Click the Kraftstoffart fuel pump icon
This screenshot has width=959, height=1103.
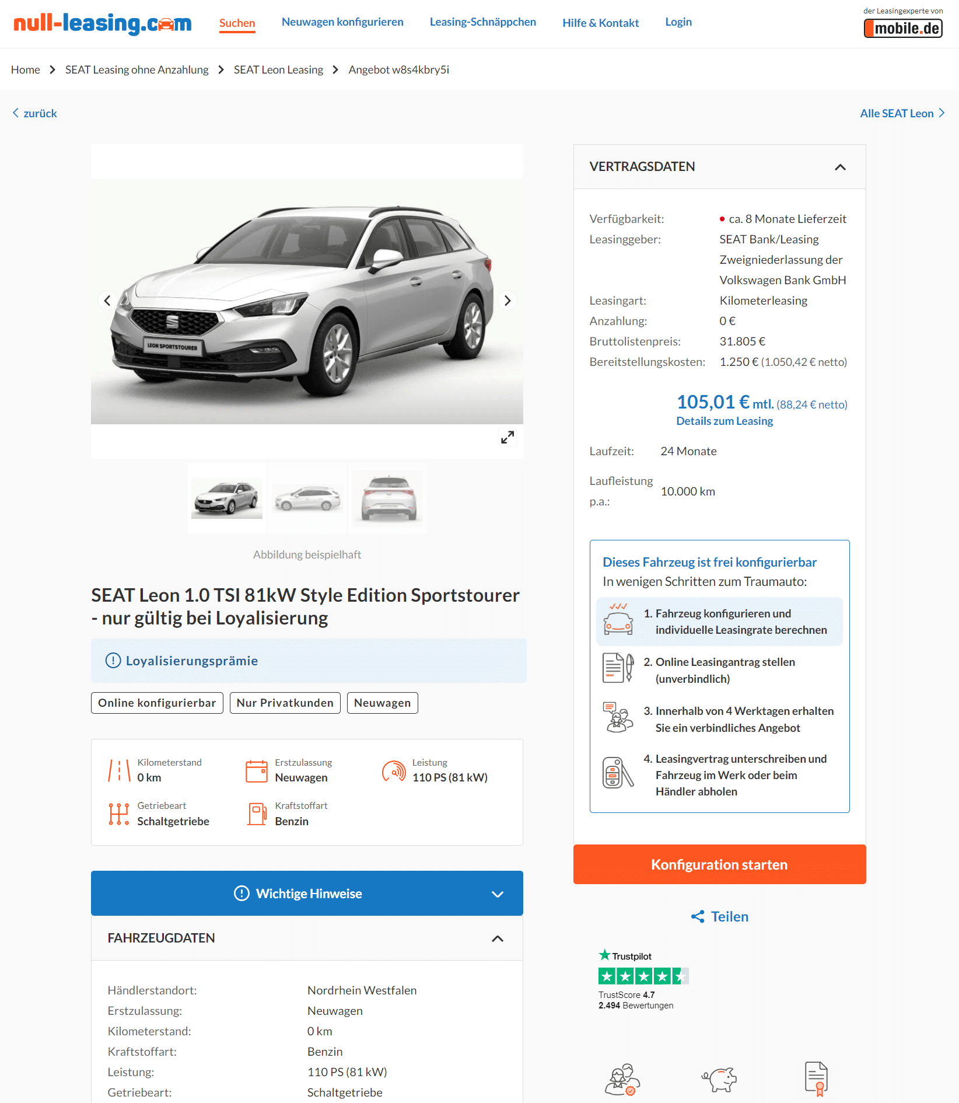(x=257, y=814)
